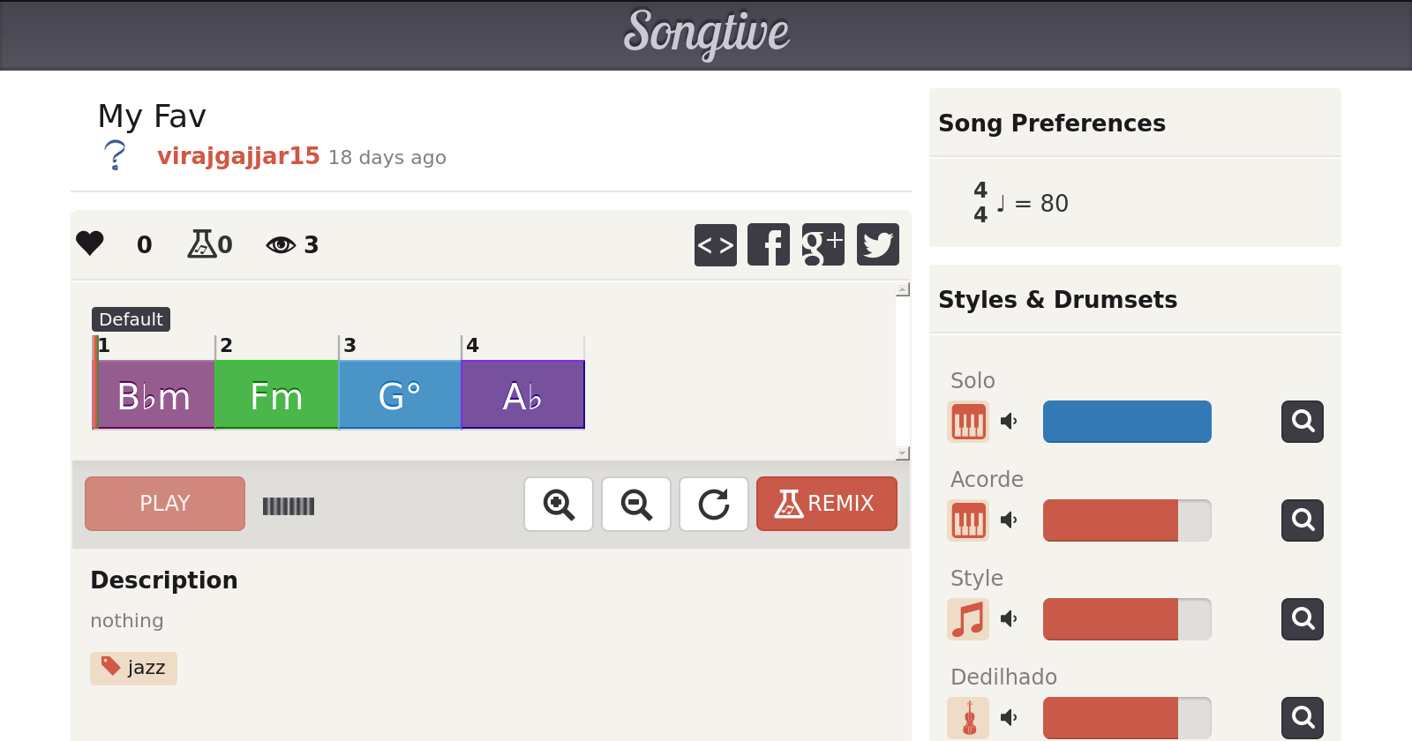Adjust the Solo volume slider
The width and height of the screenshot is (1412, 741).
(1127, 422)
